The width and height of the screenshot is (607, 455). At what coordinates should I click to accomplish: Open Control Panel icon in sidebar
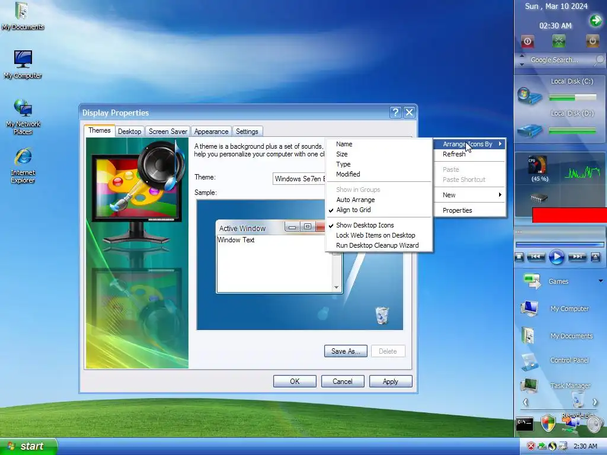click(529, 361)
